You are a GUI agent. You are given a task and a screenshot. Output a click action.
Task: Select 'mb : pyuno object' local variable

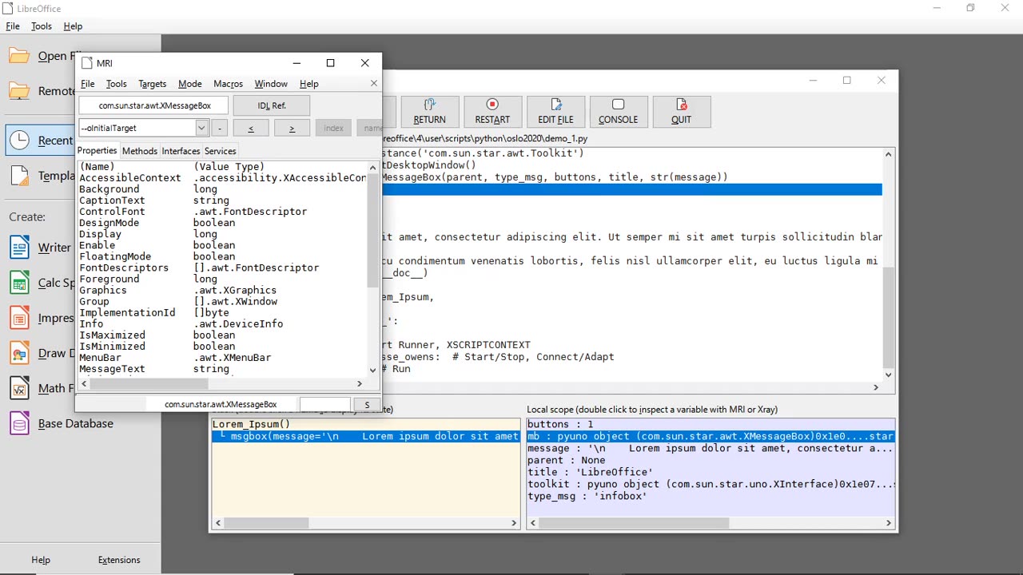[711, 436]
